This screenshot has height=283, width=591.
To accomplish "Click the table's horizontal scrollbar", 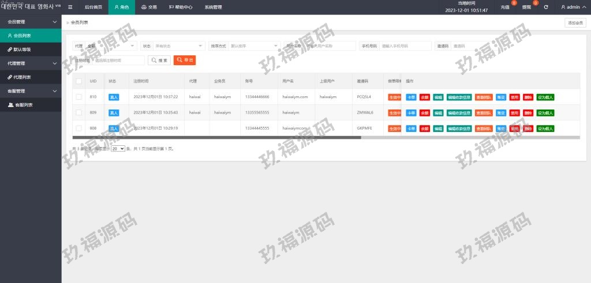I will pyautogui.click(x=216, y=137).
